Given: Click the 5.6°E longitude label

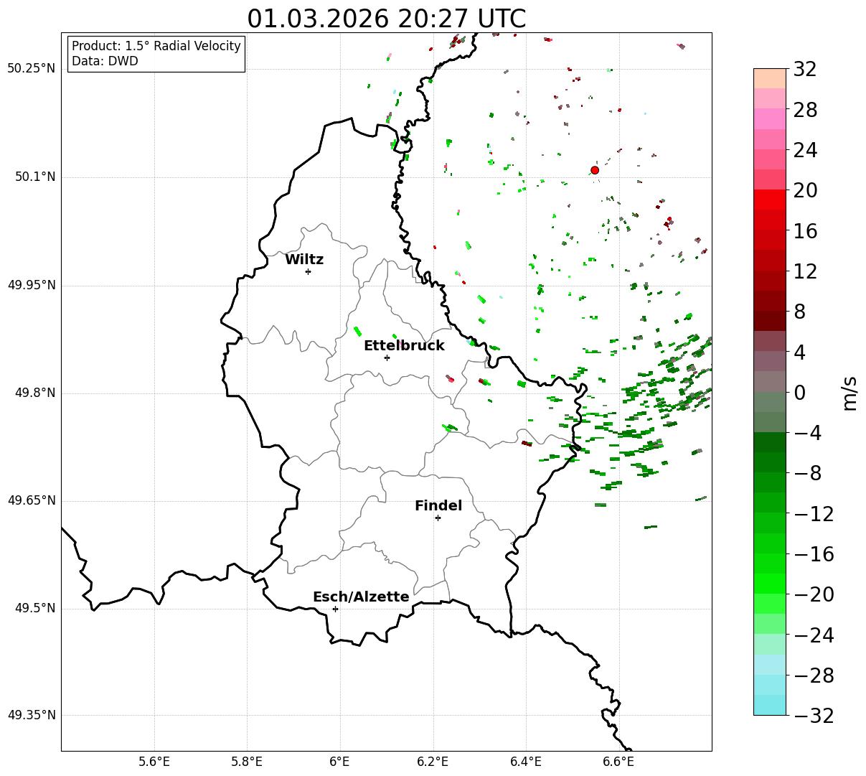Looking at the screenshot, I should pos(154,762).
